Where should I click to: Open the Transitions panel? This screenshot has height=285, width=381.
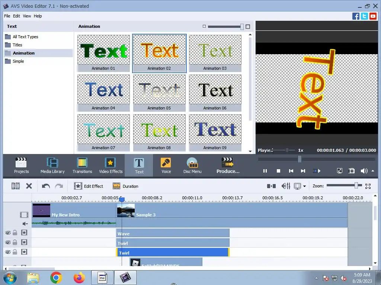point(82,166)
